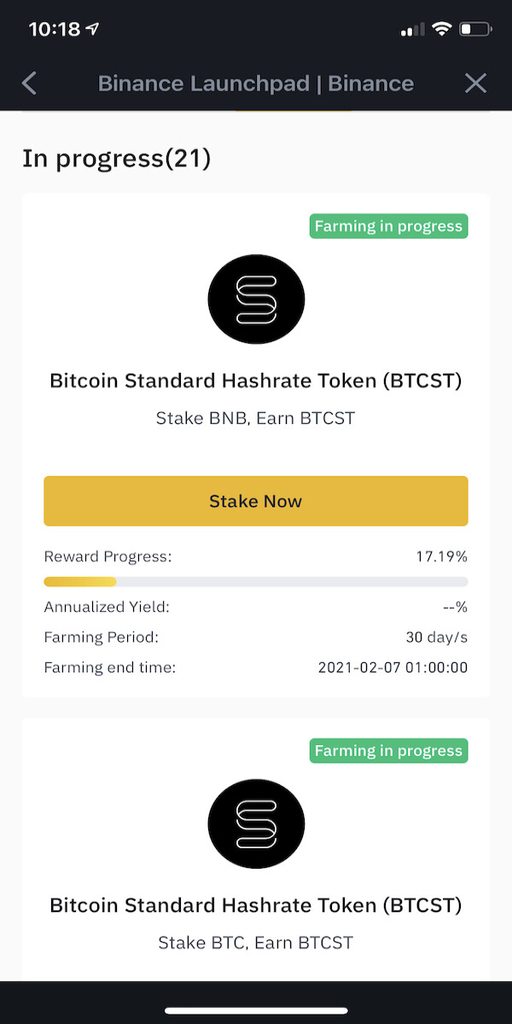Tap the back arrow in the header

coord(29,83)
